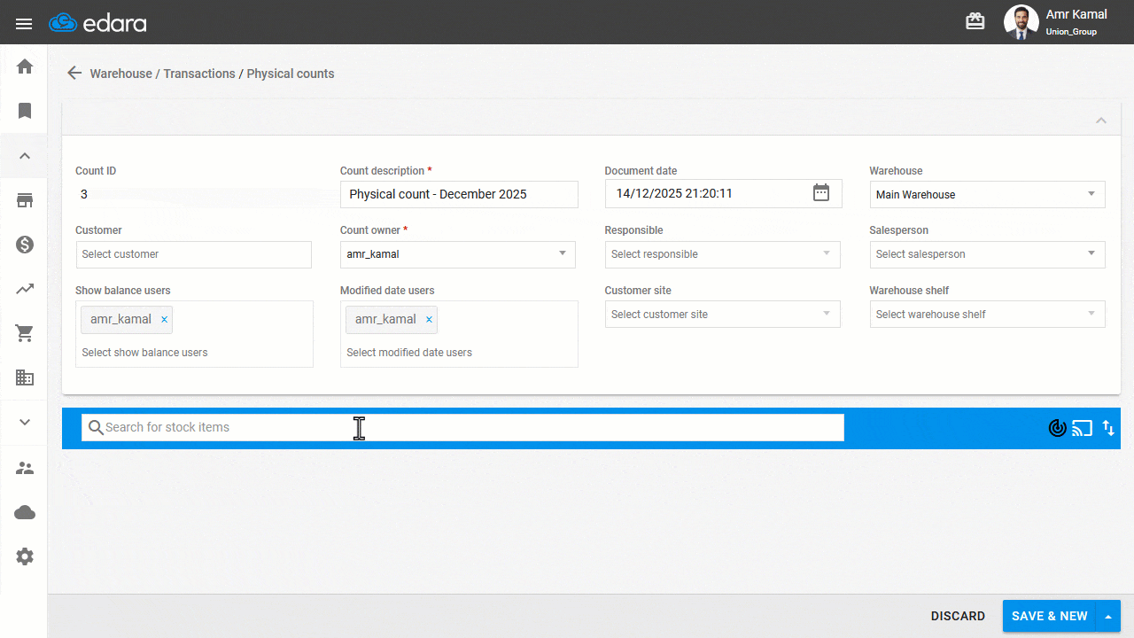
Task: Open the Customer site dropdown
Action: click(x=722, y=315)
